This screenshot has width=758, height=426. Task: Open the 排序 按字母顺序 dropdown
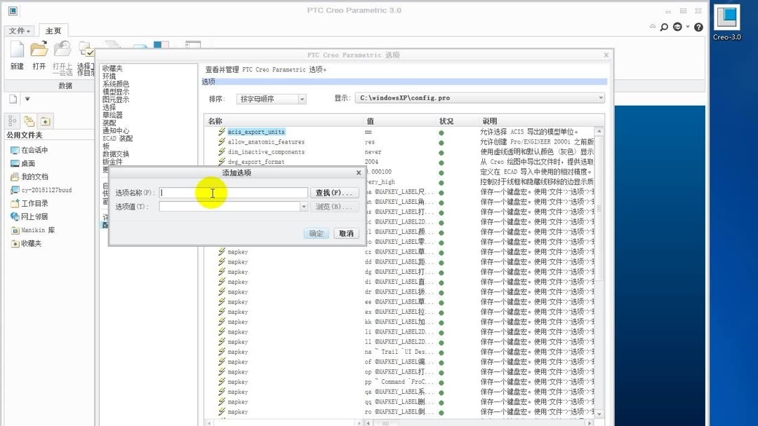(271, 98)
